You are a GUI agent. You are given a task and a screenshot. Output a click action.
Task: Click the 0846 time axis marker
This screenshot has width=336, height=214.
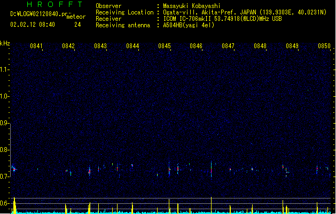point(196,46)
